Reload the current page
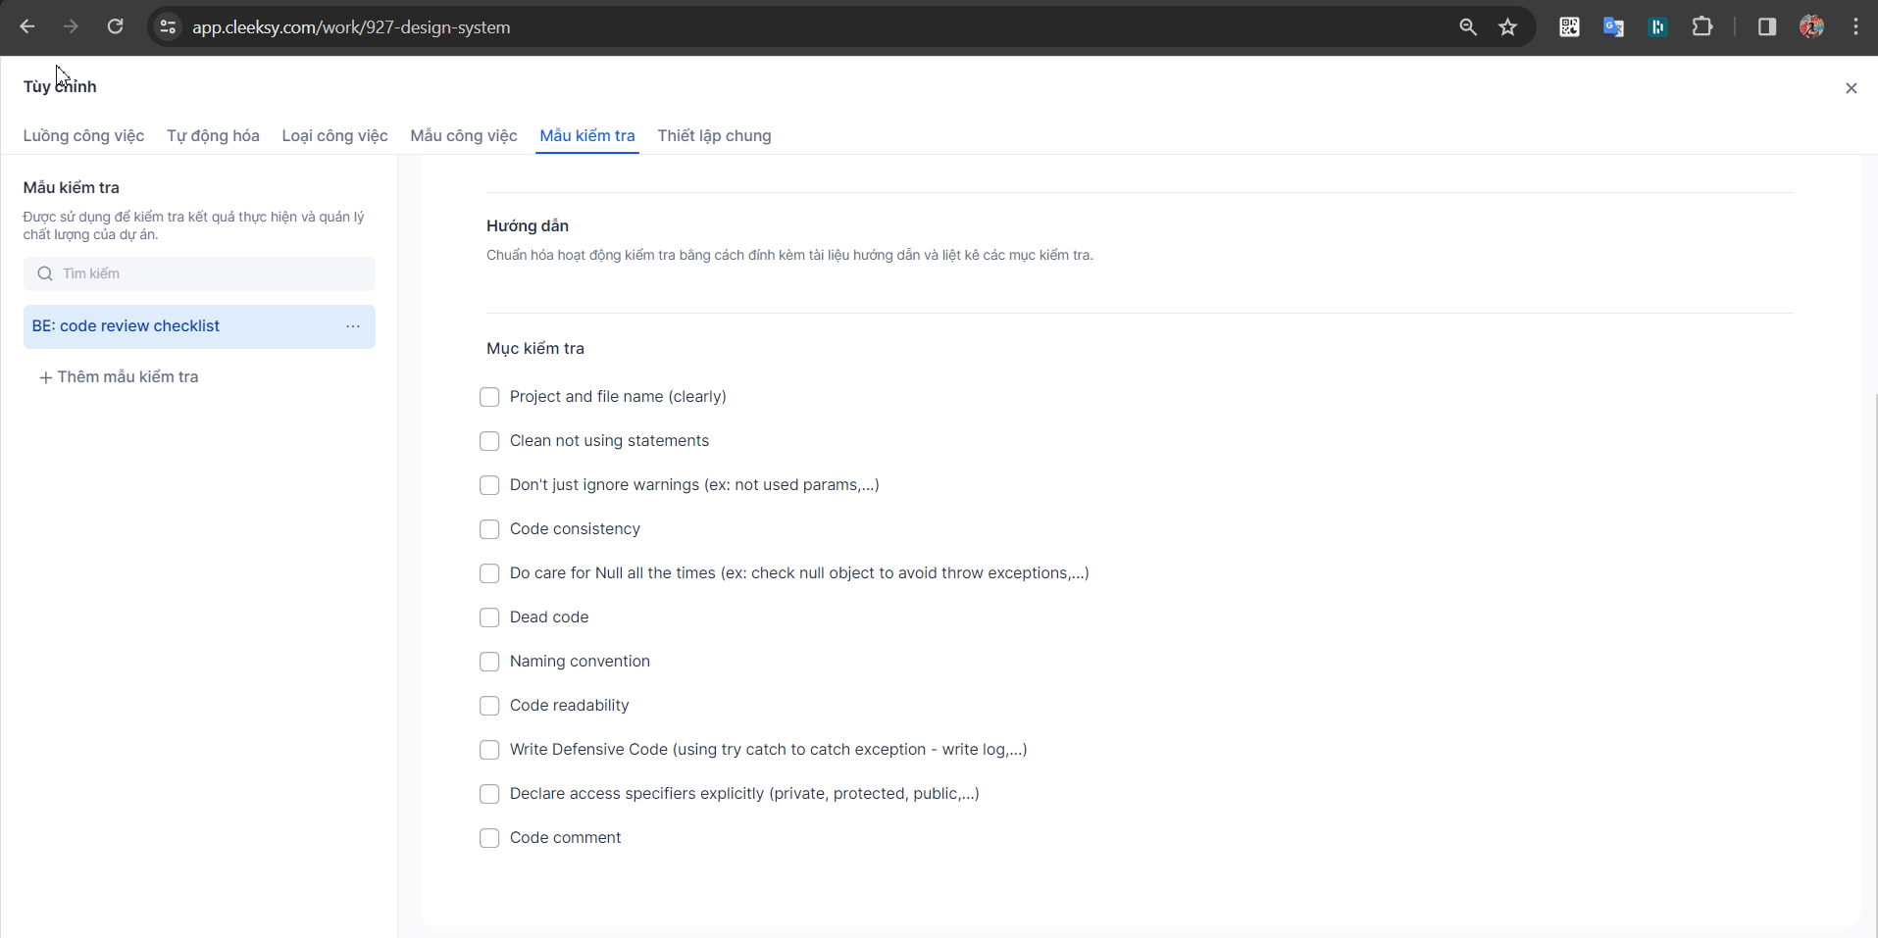The image size is (1878, 938). coord(115,26)
